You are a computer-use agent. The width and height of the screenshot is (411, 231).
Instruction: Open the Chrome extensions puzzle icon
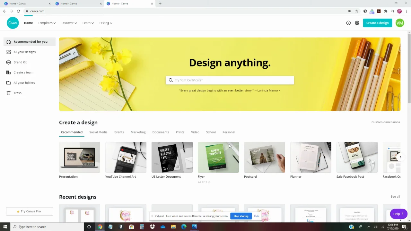coord(386,11)
